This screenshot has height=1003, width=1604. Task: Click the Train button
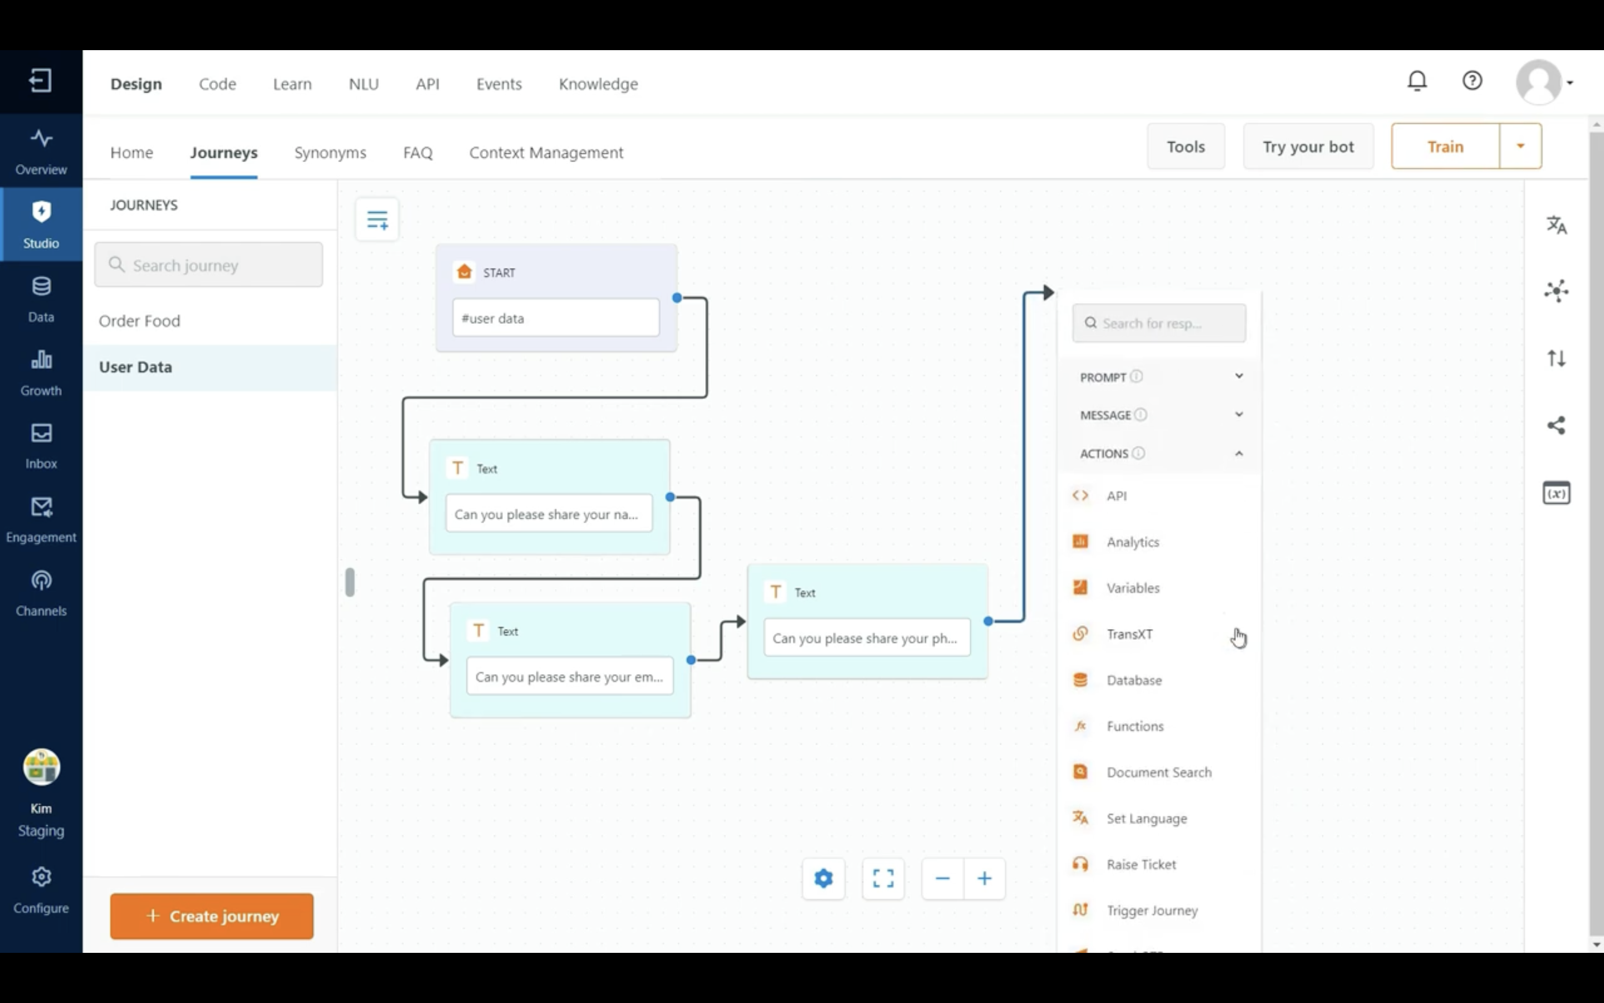[x=1445, y=146]
